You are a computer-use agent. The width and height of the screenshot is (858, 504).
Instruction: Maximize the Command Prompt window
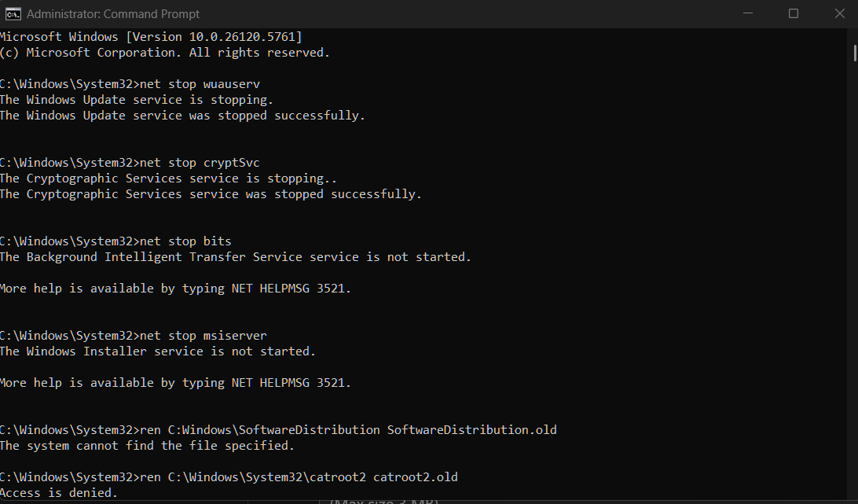794,13
